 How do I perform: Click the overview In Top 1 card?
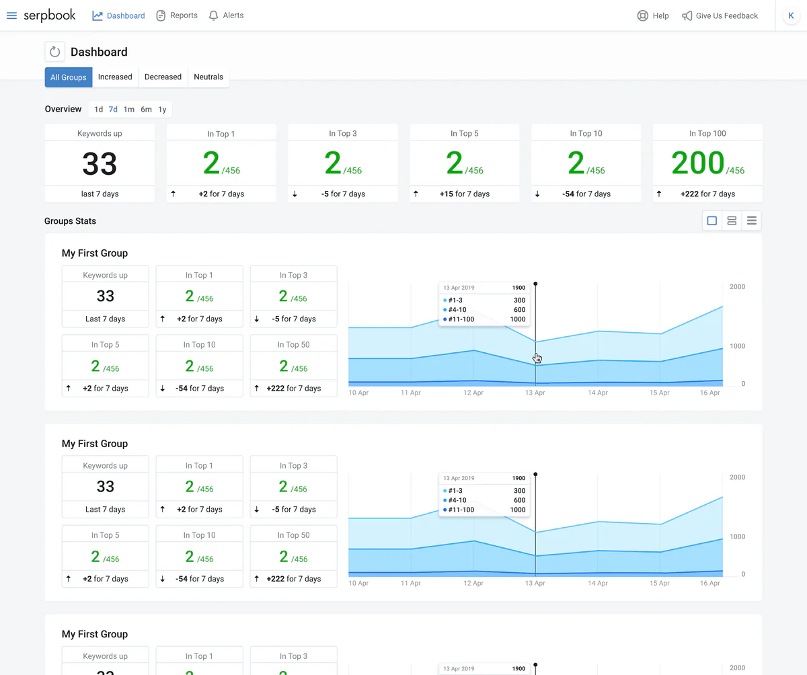[x=221, y=163]
